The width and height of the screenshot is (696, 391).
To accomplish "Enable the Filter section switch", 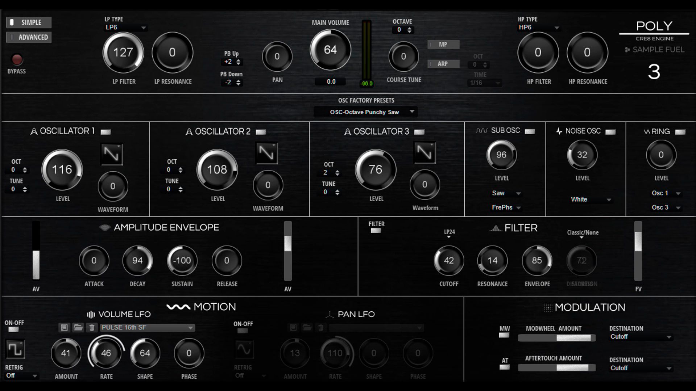I will click(376, 231).
